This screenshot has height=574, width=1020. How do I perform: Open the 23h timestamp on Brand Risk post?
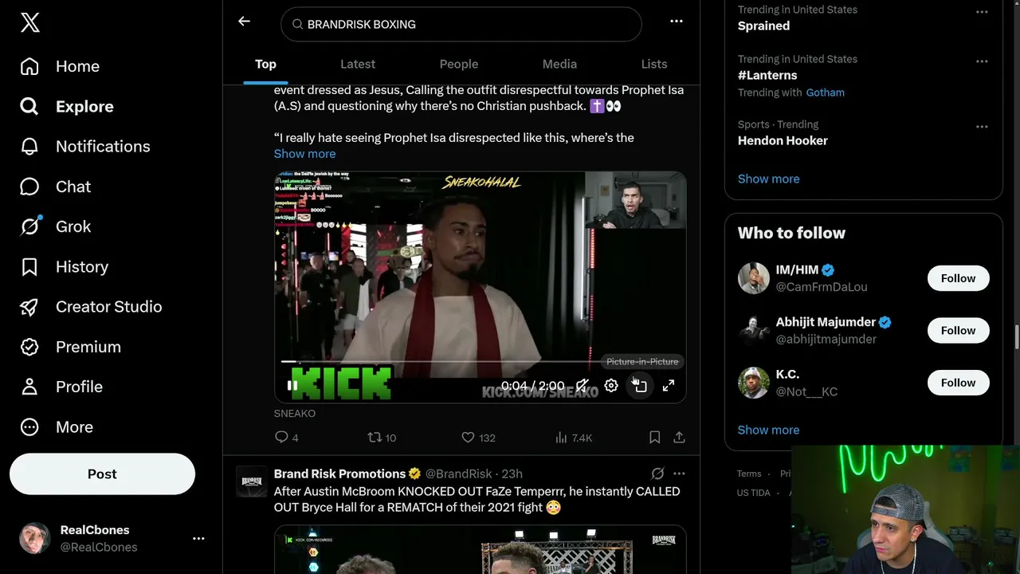(512, 474)
